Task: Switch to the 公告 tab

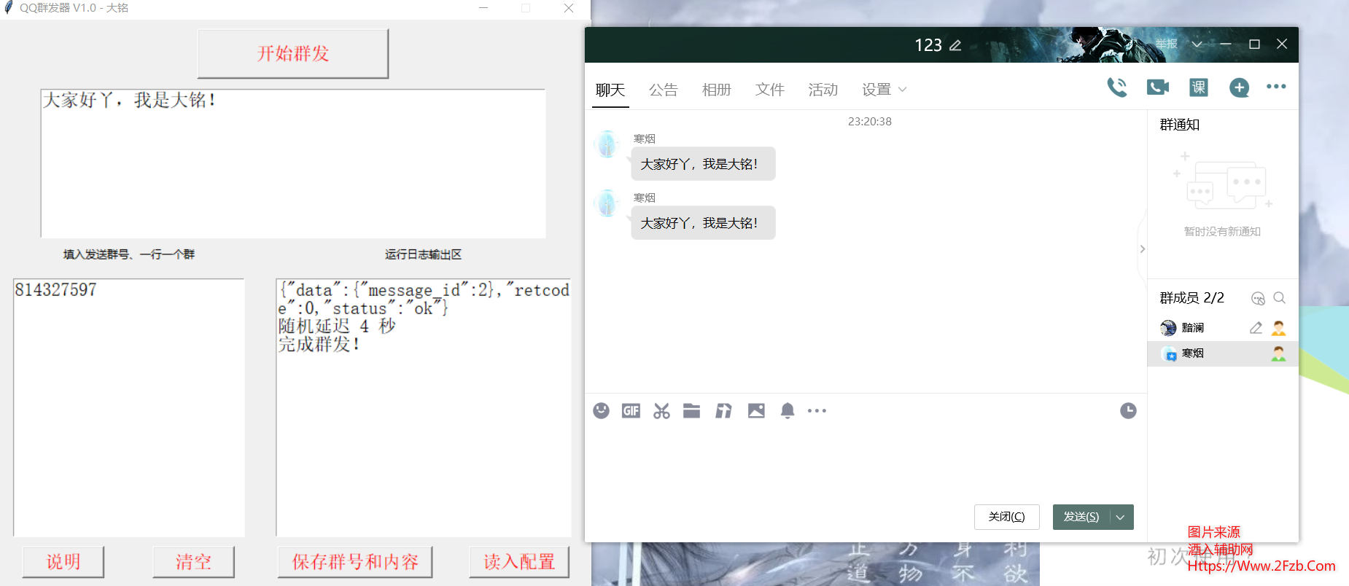Action: pos(664,90)
